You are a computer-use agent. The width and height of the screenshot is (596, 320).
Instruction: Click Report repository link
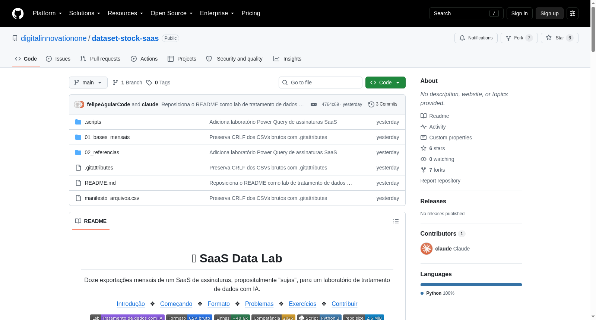tap(440, 181)
